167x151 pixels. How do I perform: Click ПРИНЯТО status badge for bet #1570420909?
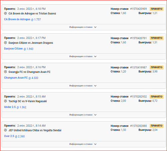point(157,9)
